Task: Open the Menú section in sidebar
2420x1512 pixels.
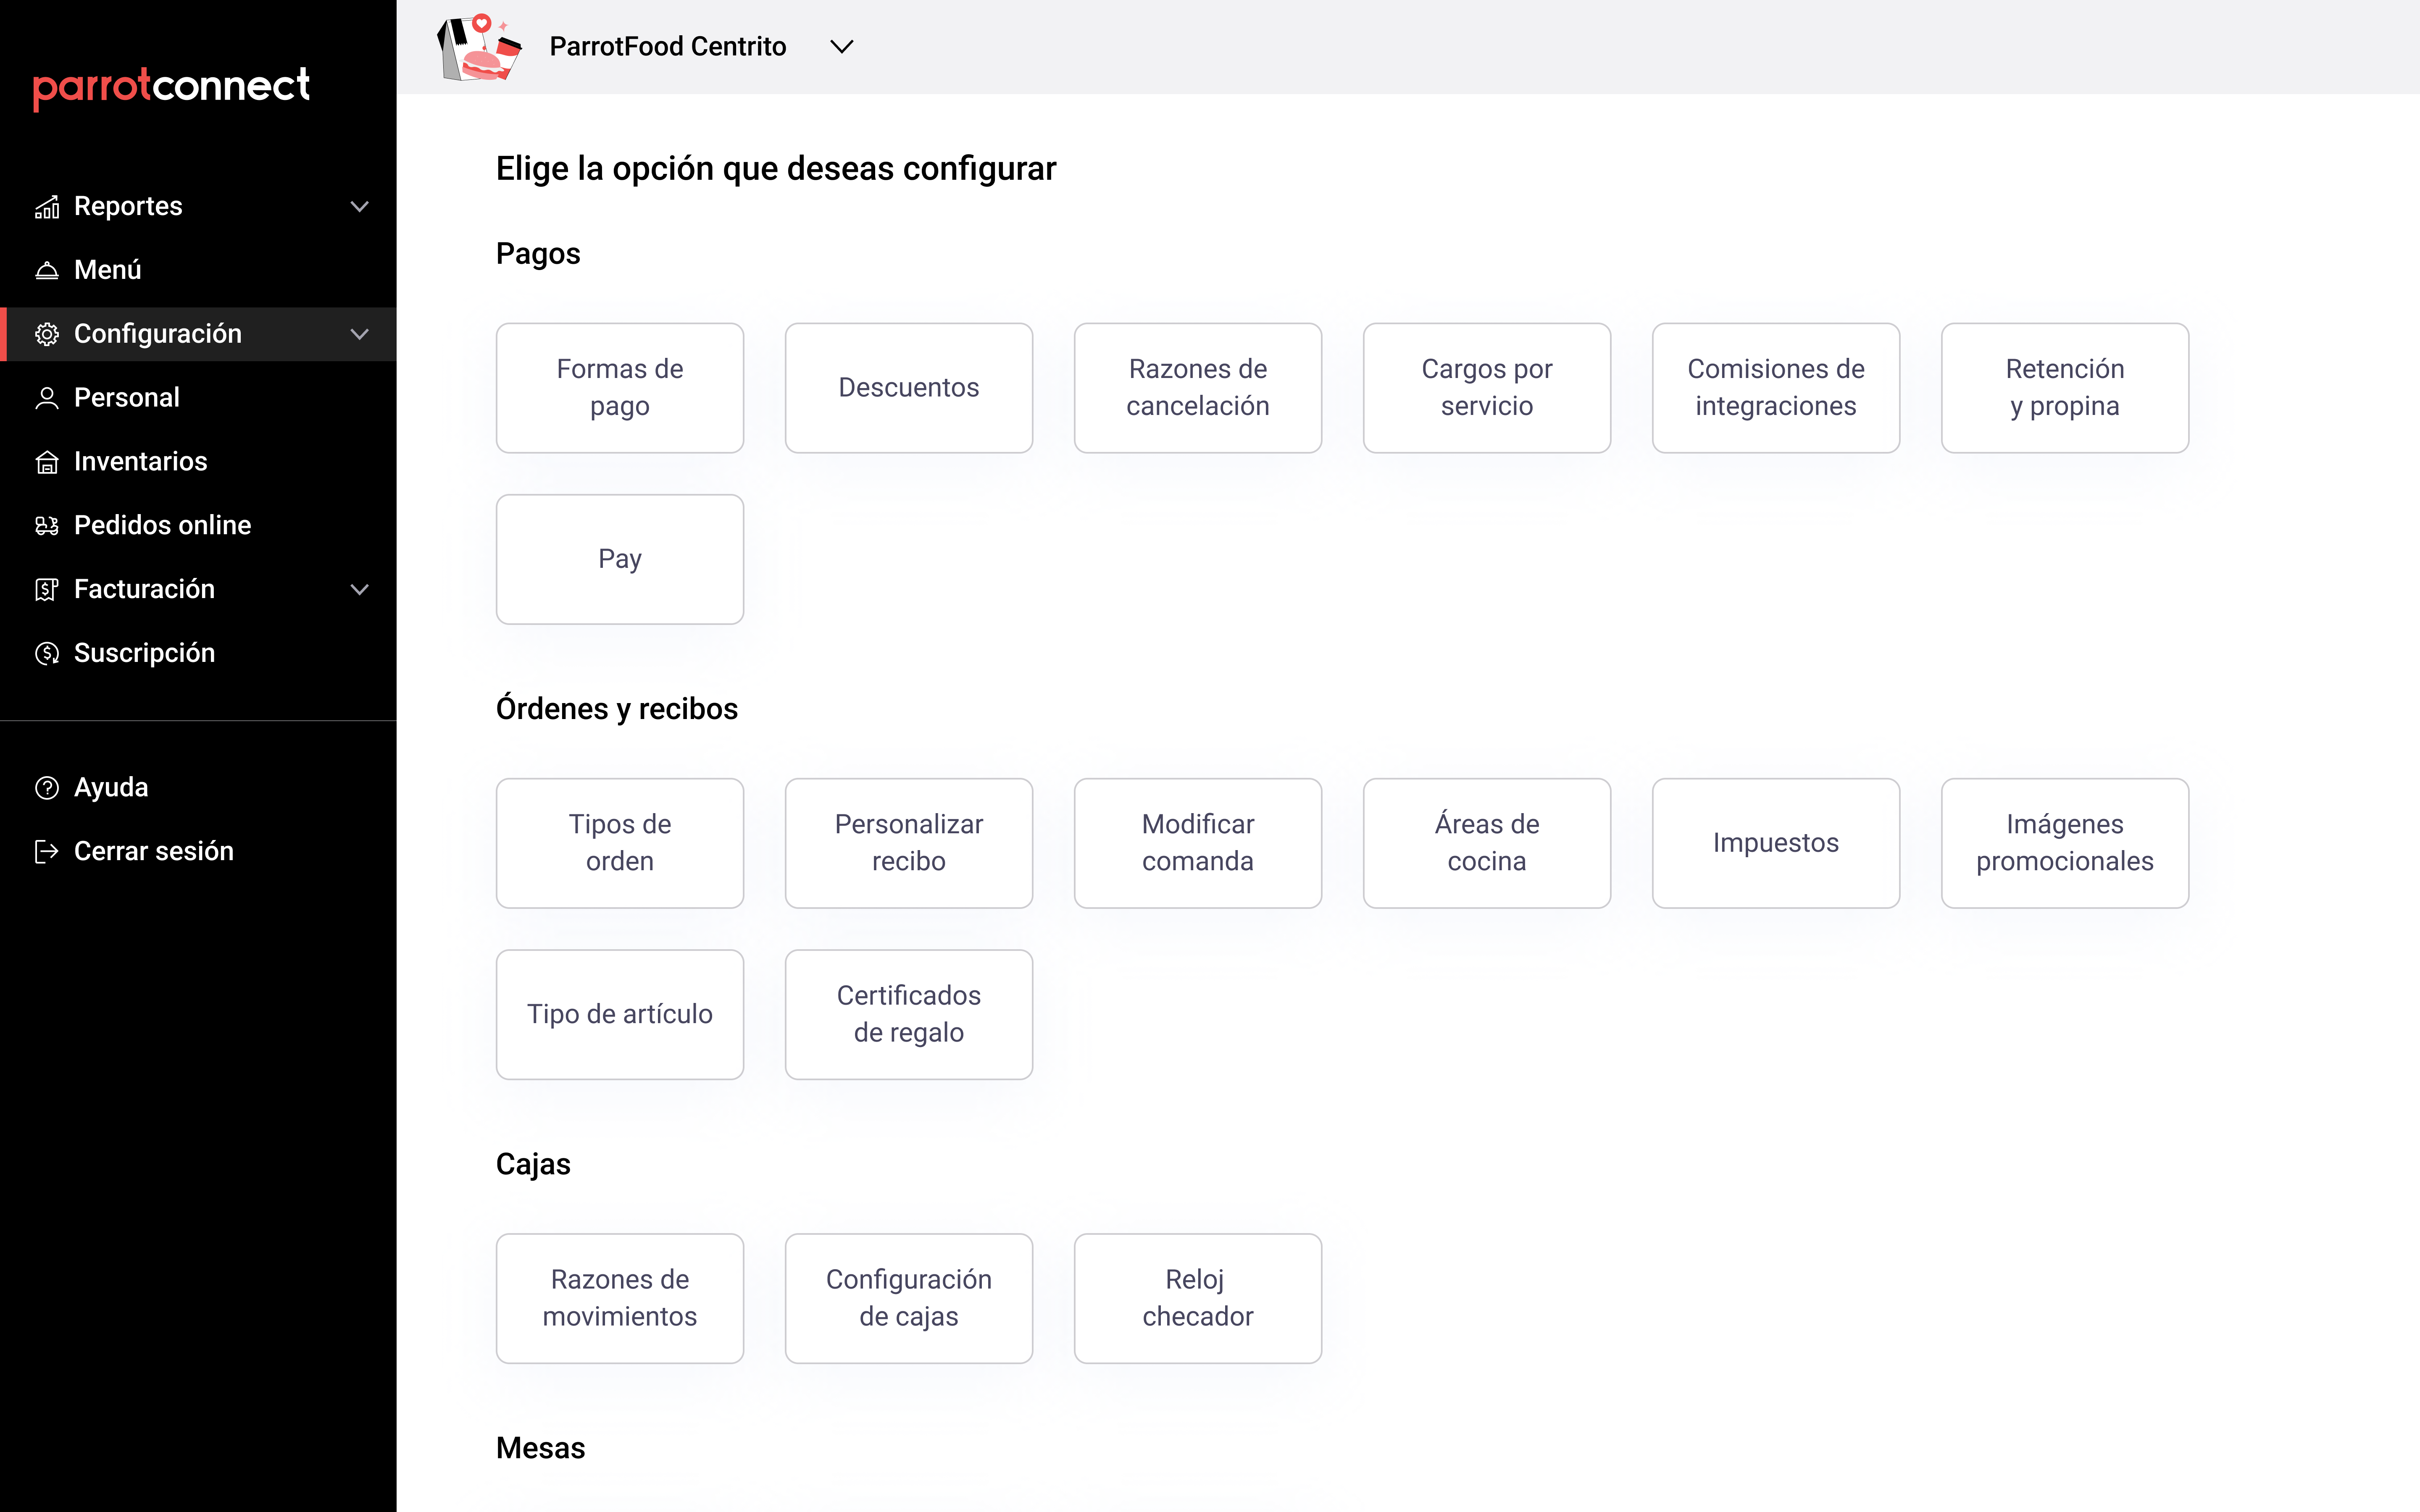Action: (198, 270)
